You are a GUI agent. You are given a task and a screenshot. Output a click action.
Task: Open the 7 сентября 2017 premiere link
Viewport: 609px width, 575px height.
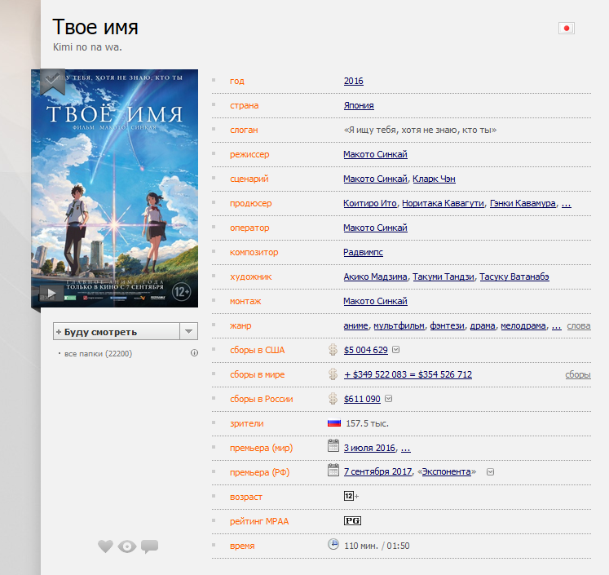(x=377, y=471)
